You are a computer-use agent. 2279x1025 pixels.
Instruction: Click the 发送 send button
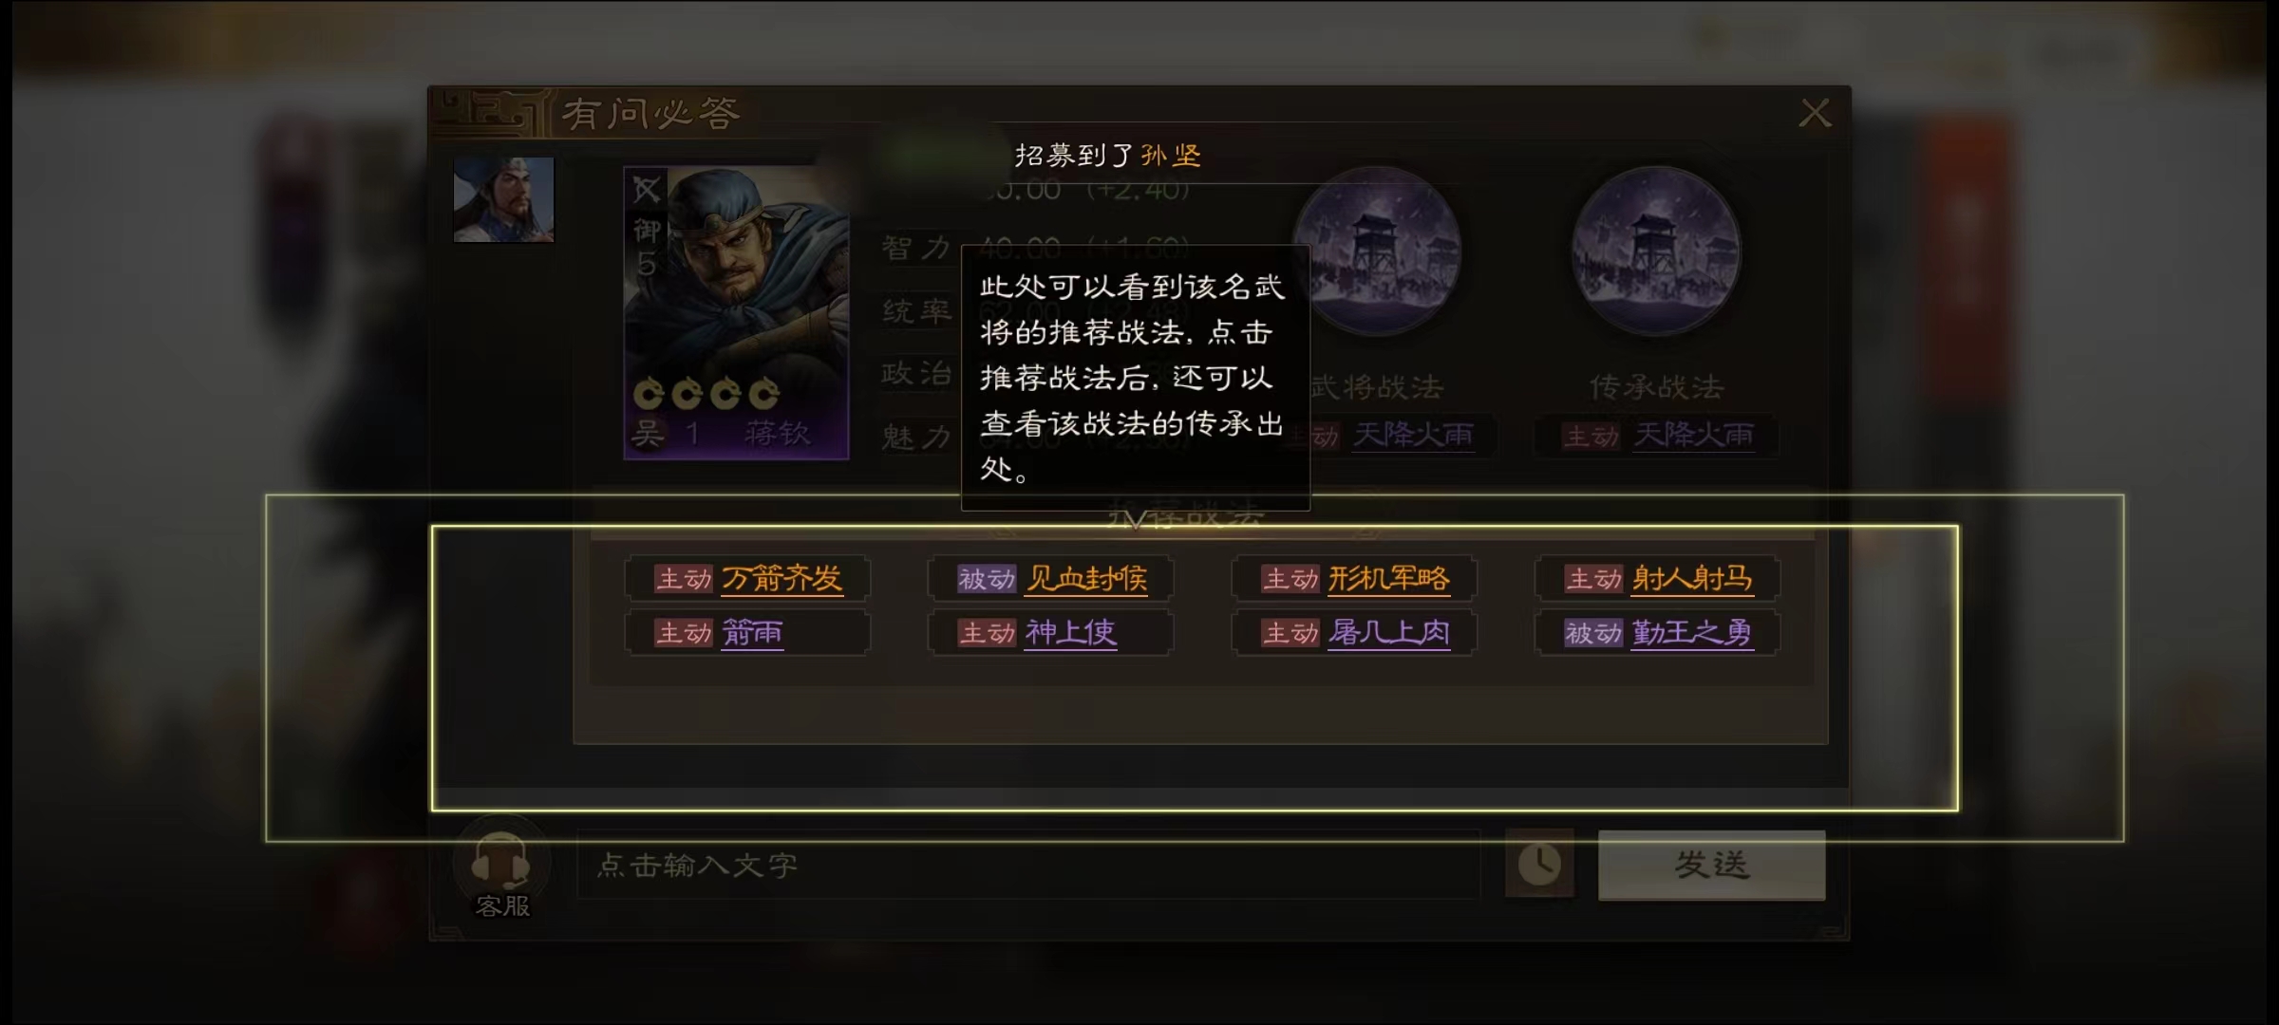pyautogui.click(x=1711, y=865)
